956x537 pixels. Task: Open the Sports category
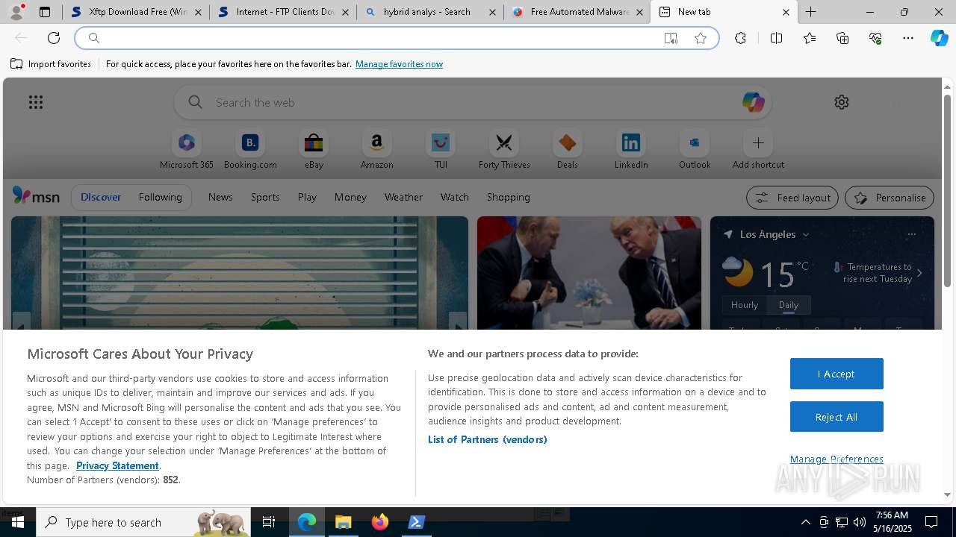(265, 197)
